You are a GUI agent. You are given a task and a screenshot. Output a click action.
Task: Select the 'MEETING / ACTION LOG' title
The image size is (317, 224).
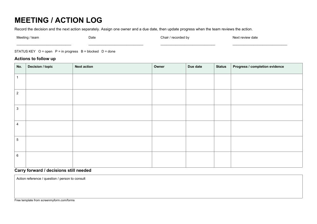[58, 20]
